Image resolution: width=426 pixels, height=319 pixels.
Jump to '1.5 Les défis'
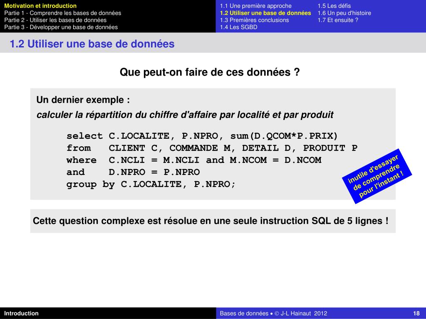334,6
